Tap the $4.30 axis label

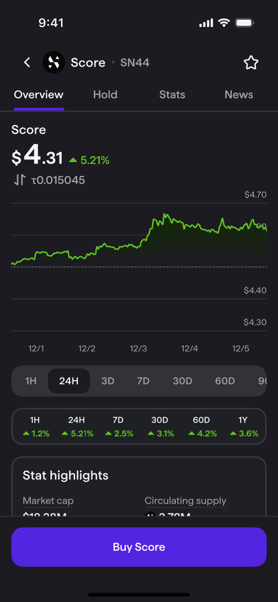click(255, 322)
